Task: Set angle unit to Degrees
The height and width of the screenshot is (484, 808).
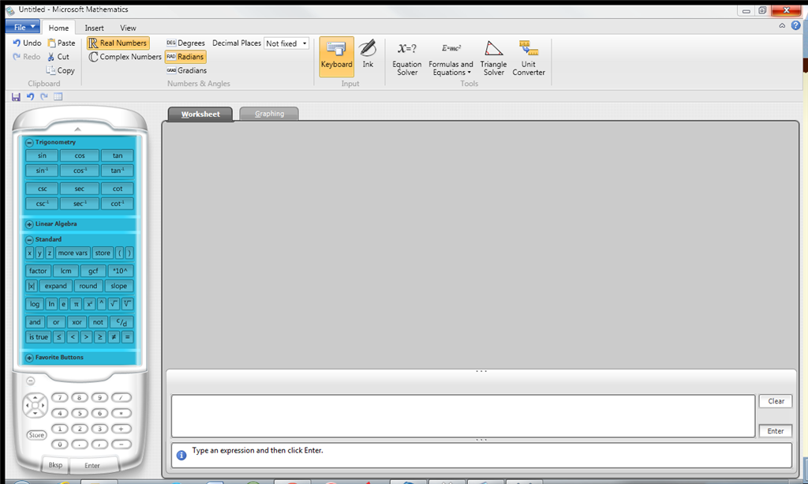Action: coord(185,43)
